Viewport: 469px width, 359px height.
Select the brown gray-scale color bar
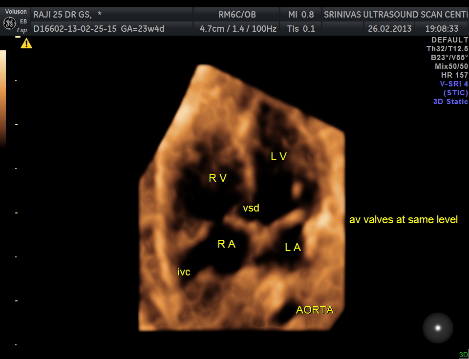coord(3,98)
